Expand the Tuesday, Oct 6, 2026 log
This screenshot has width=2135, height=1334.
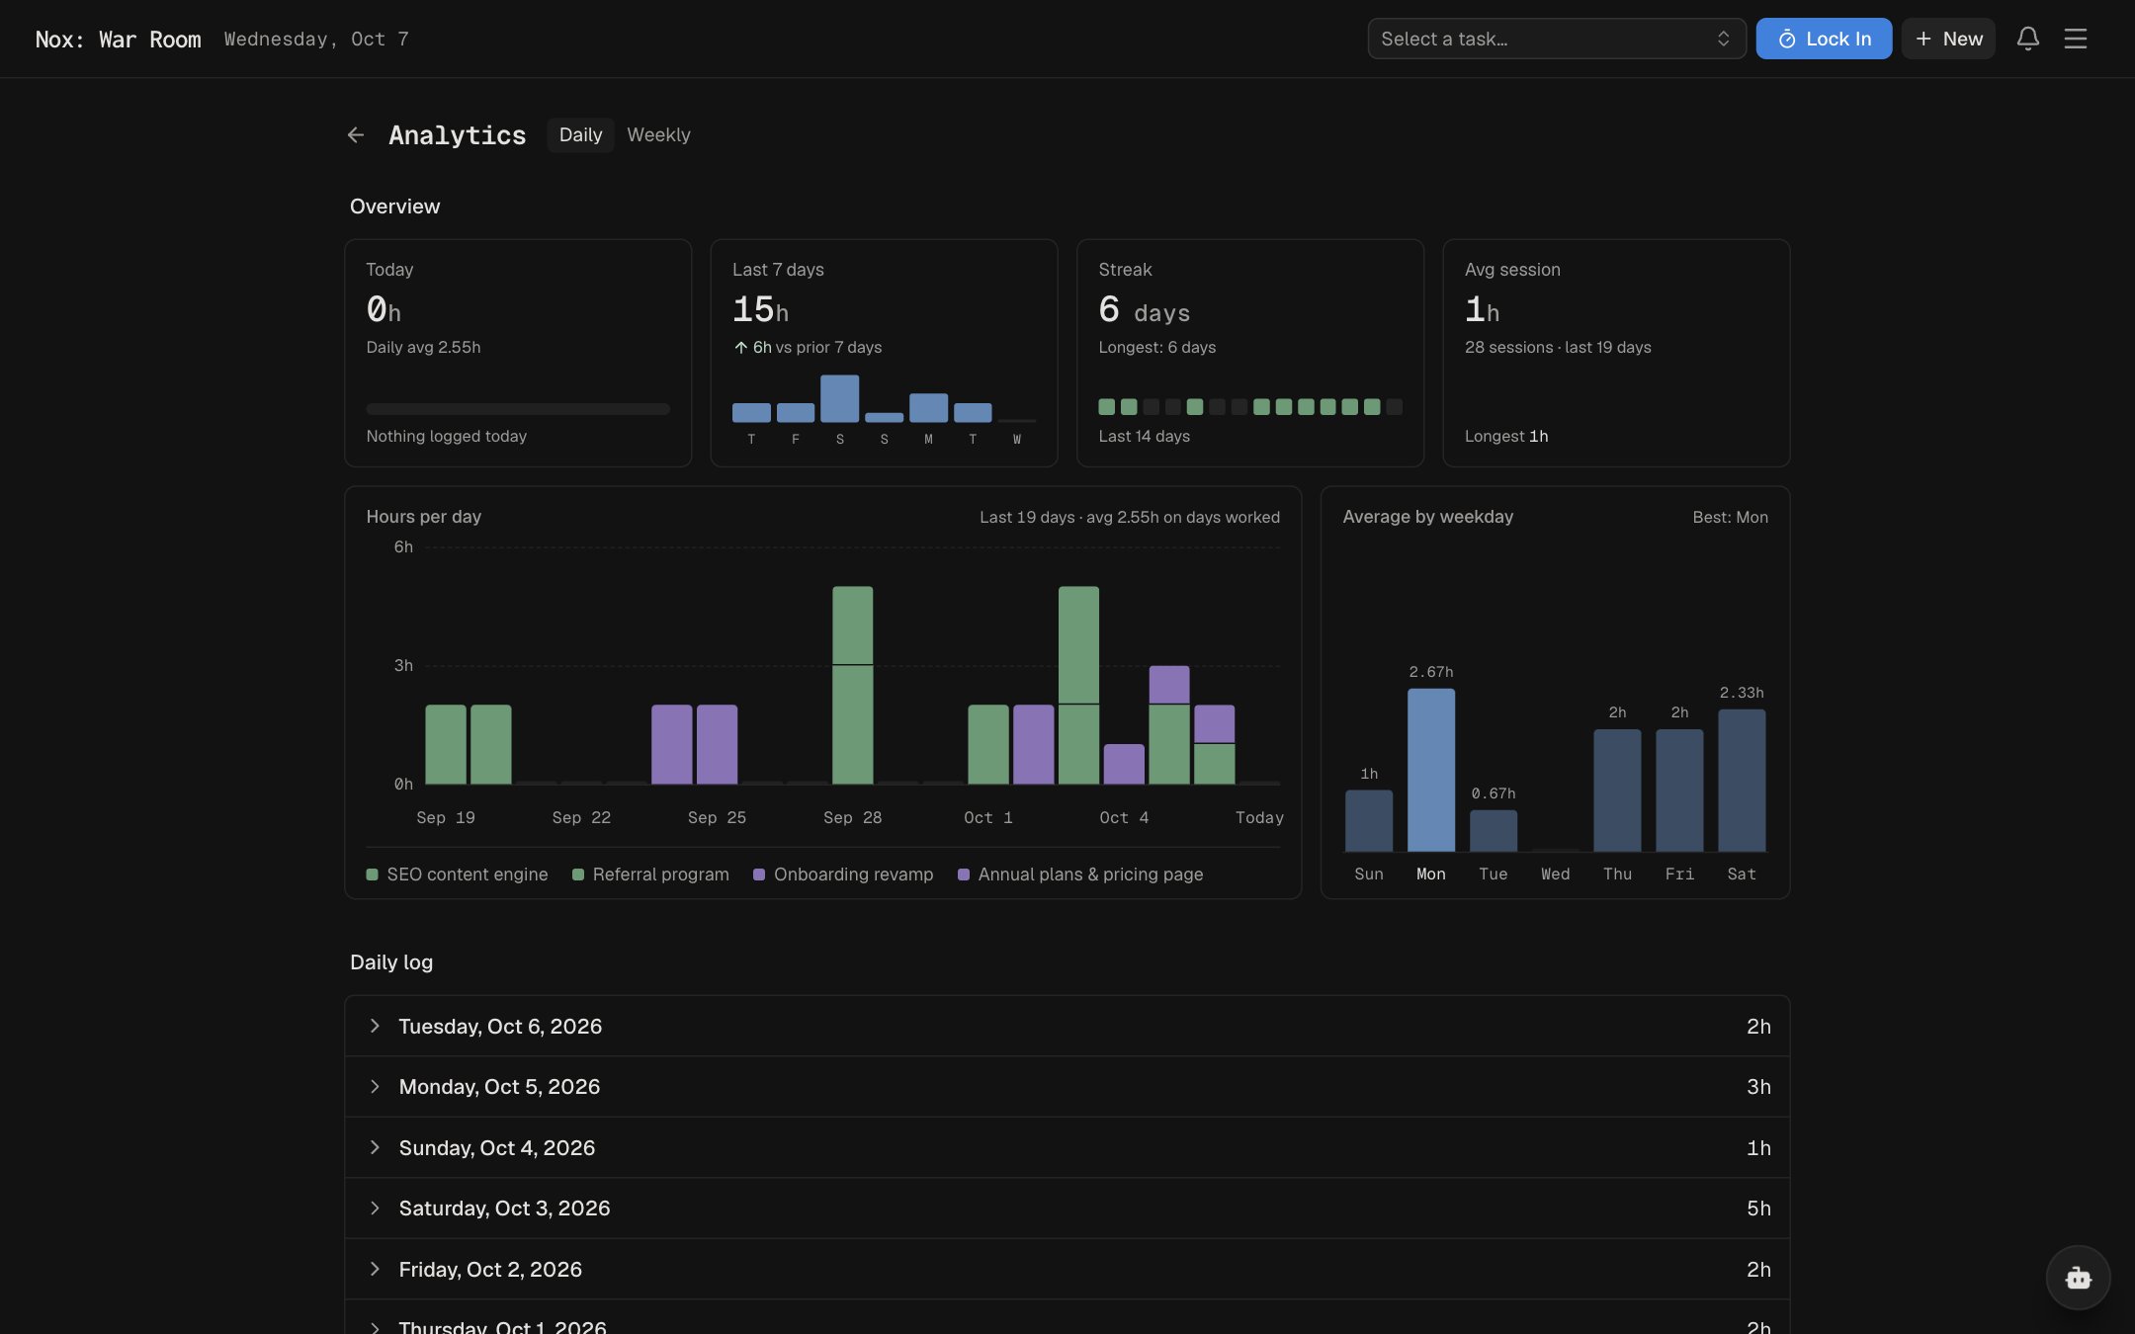1067,1026
